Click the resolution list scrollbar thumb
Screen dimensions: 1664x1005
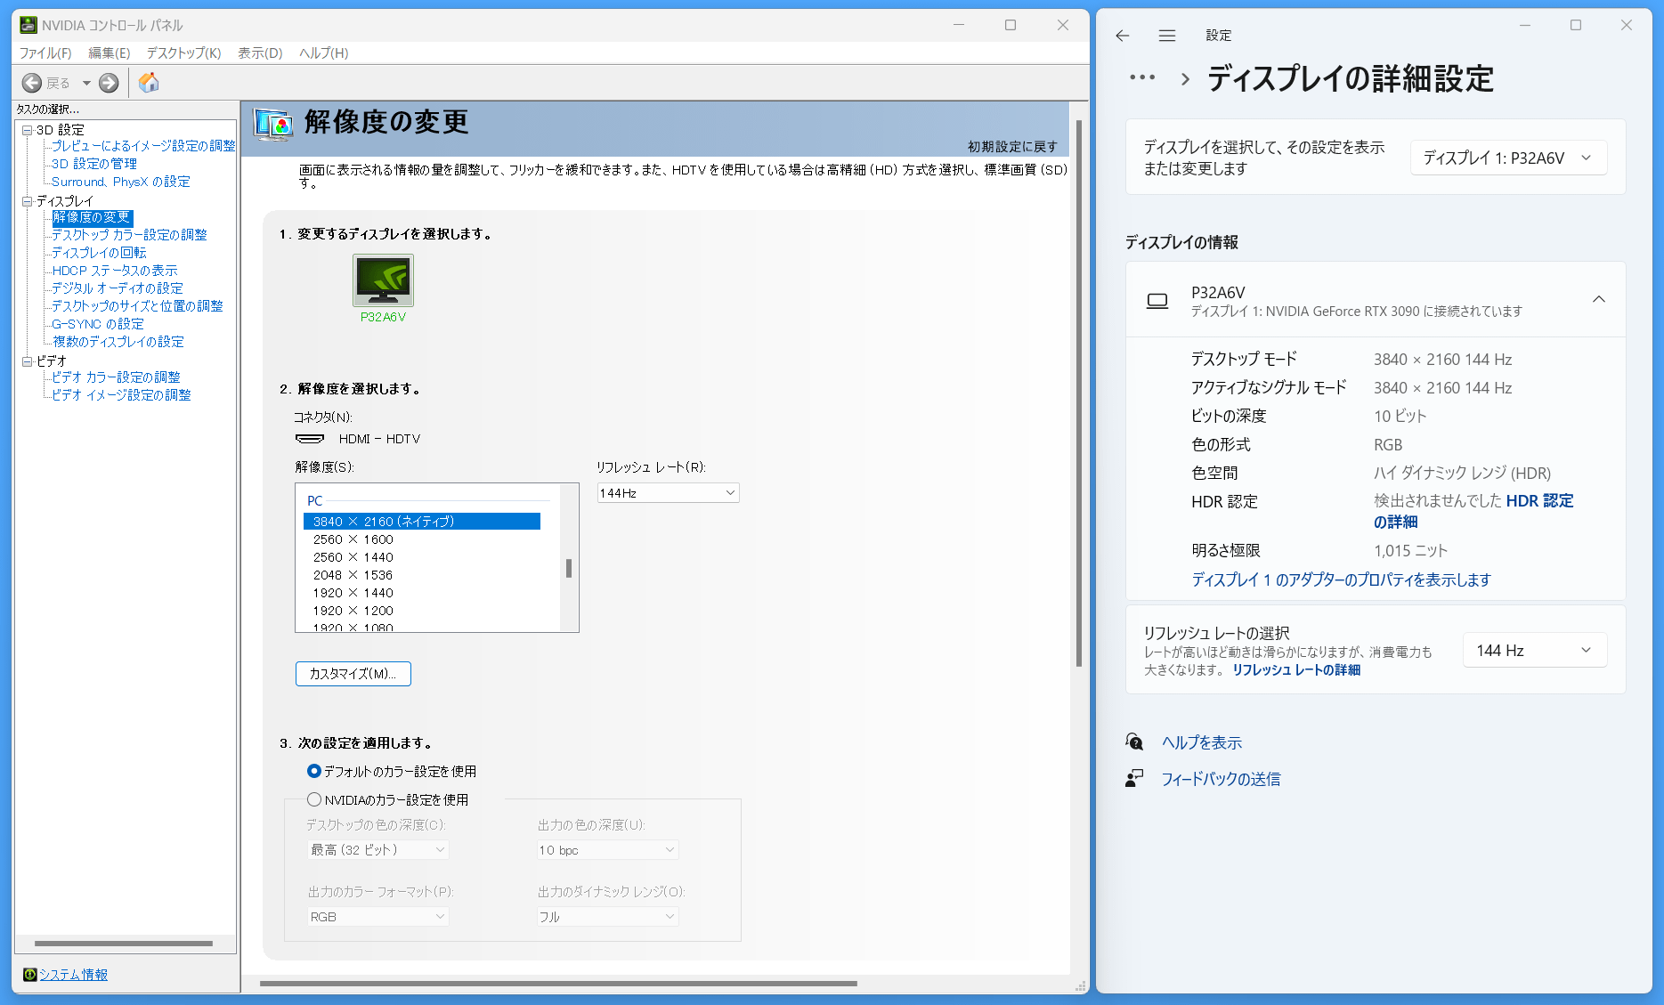[569, 568]
